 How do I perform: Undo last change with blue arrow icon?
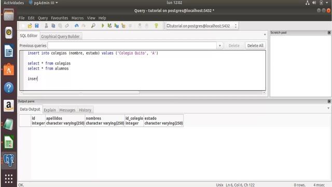[x=76, y=26]
